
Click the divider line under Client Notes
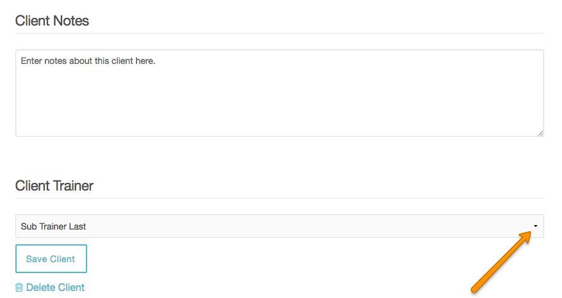(x=279, y=33)
